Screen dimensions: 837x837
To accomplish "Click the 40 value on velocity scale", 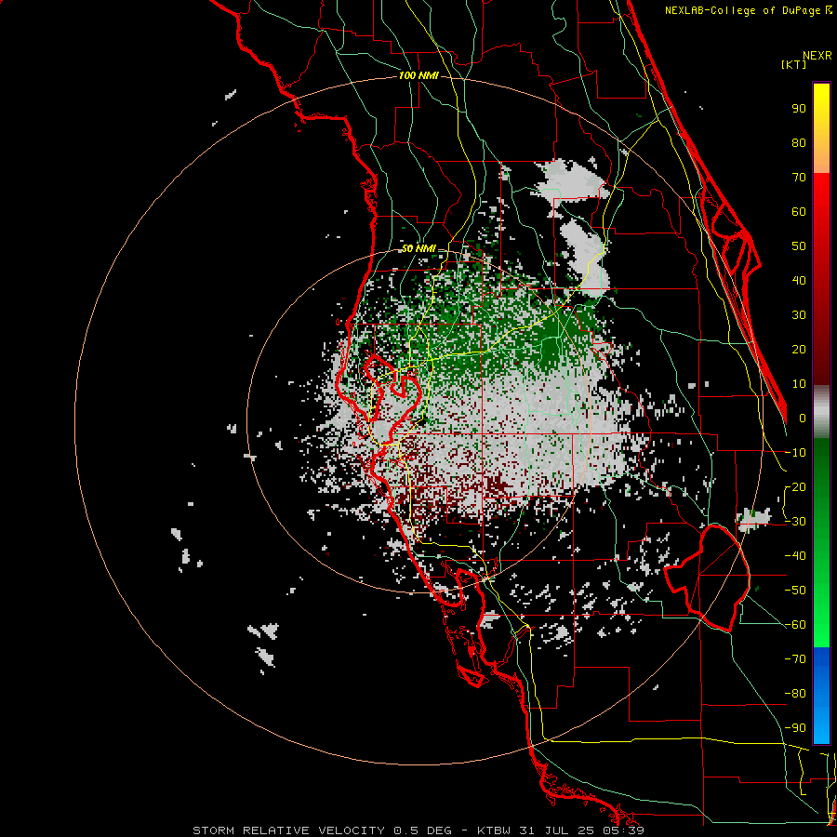I will 799,281.
